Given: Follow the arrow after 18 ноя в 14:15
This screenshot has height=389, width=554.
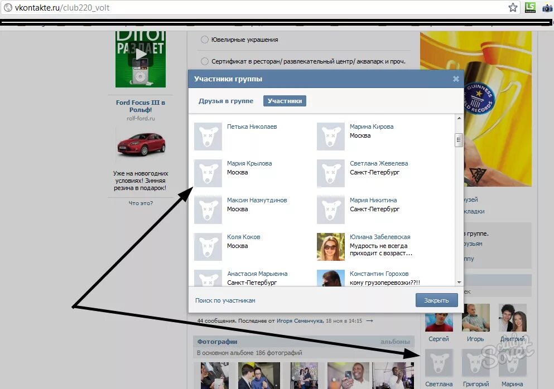Looking at the screenshot, I should (x=369, y=321).
